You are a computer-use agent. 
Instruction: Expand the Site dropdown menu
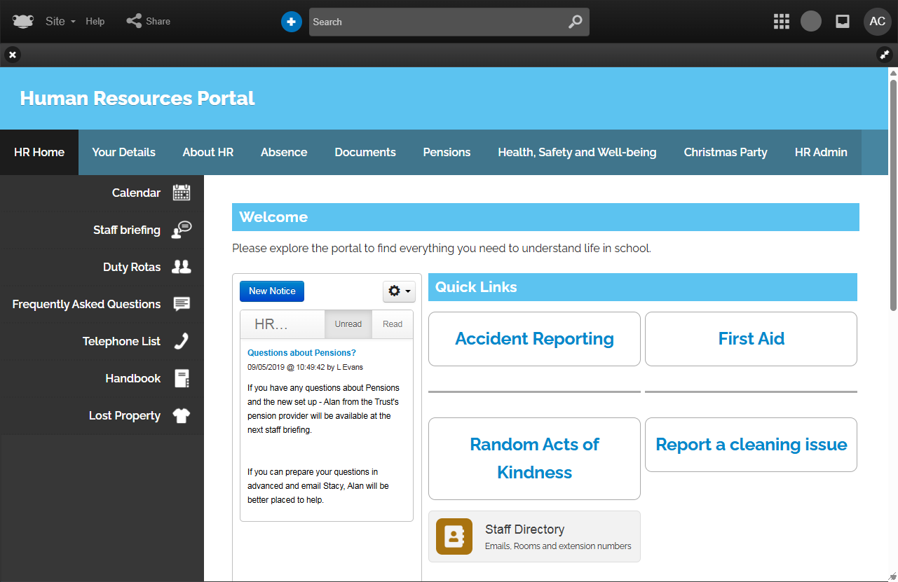[60, 22]
